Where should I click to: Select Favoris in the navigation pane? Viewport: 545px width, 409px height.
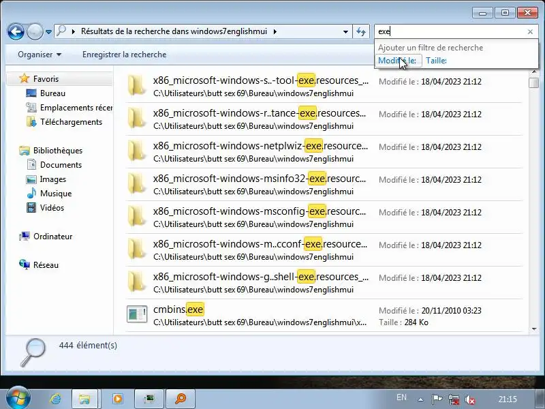(46, 79)
